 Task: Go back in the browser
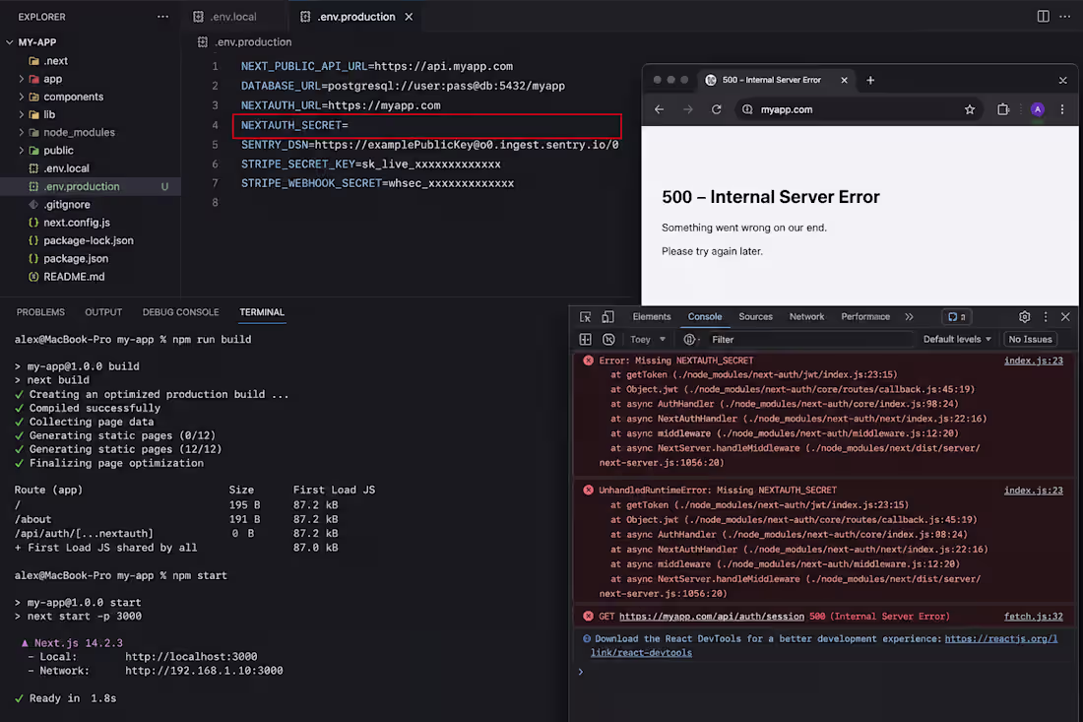pyautogui.click(x=659, y=110)
